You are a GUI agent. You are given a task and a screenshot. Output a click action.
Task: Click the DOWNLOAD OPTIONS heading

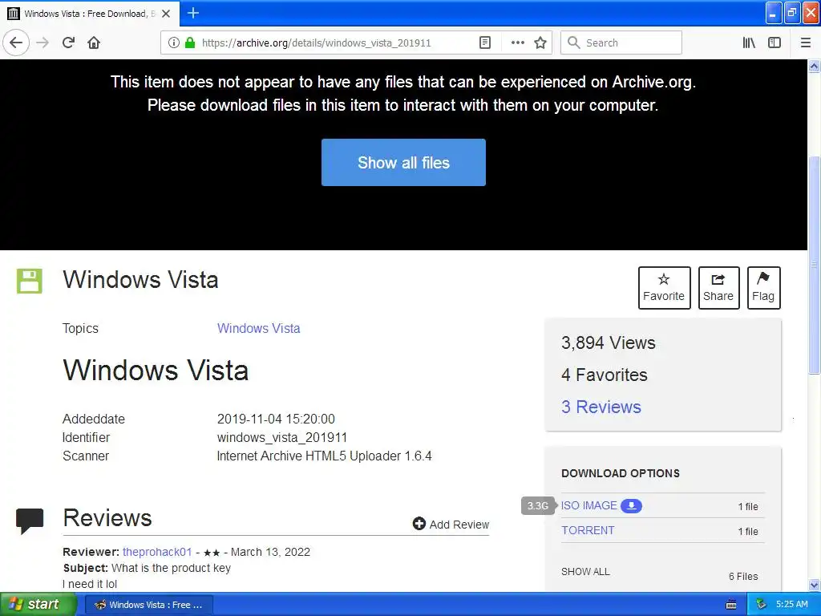pyautogui.click(x=621, y=473)
